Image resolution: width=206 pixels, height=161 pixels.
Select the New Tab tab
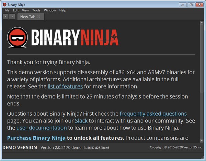(x=27, y=16)
